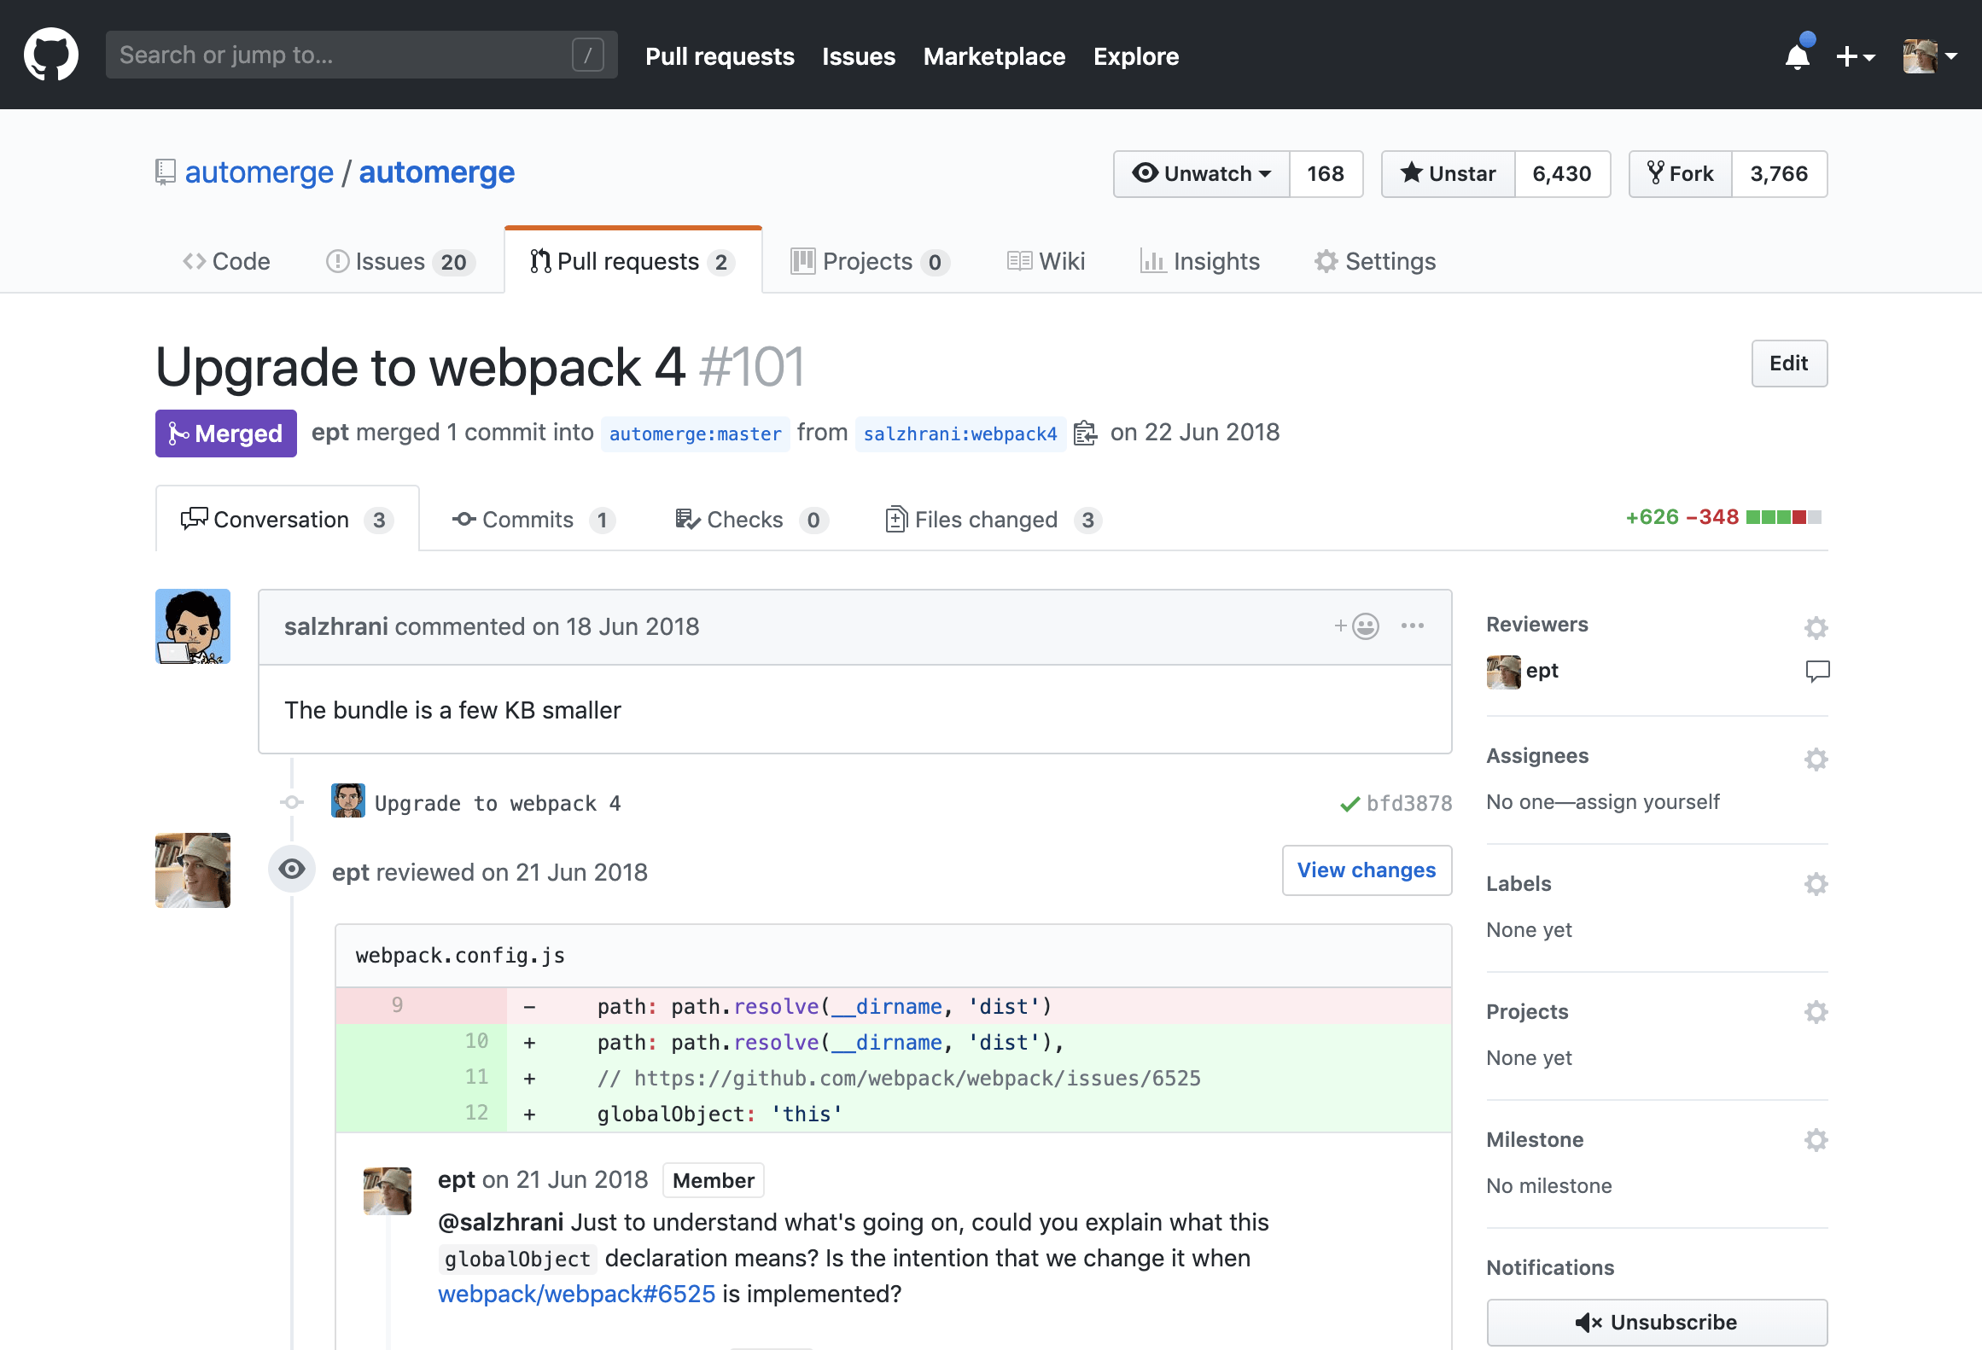Switch to the Files changed tab

pyautogui.click(x=992, y=520)
